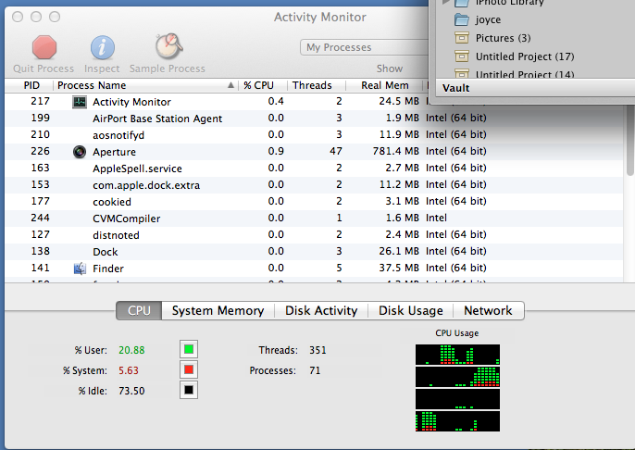The height and width of the screenshot is (450, 635).
Task: Click the top CPU Usage core graph
Action: click(x=457, y=355)
